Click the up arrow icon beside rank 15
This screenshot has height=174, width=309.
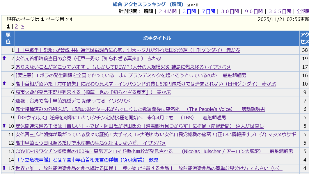tap(4, 168)
